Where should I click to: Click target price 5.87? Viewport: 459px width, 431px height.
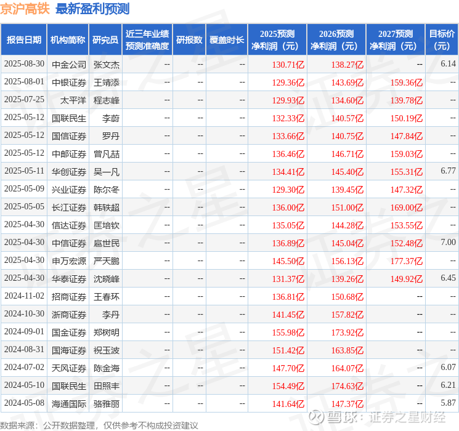[448, 403]
